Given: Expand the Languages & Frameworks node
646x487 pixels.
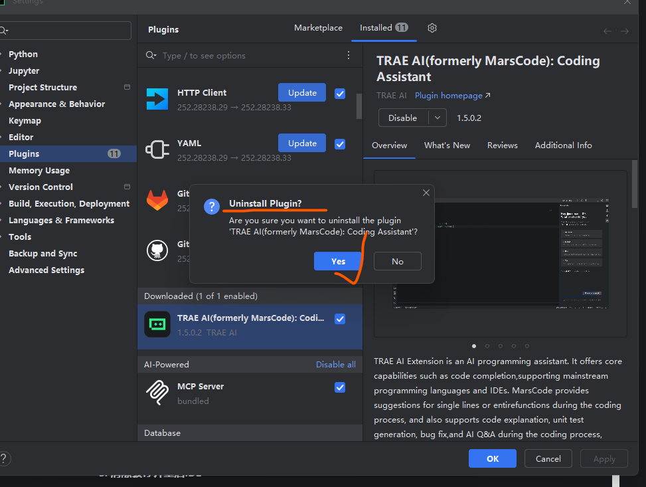Looking at the screenshot, I should pos(1,220).
